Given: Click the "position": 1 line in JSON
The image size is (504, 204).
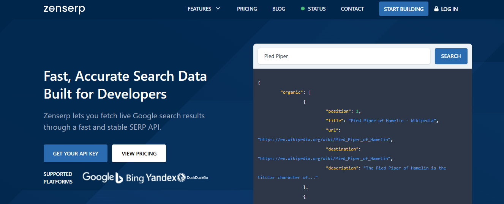Looking at the screenshot, I should 343,111.
